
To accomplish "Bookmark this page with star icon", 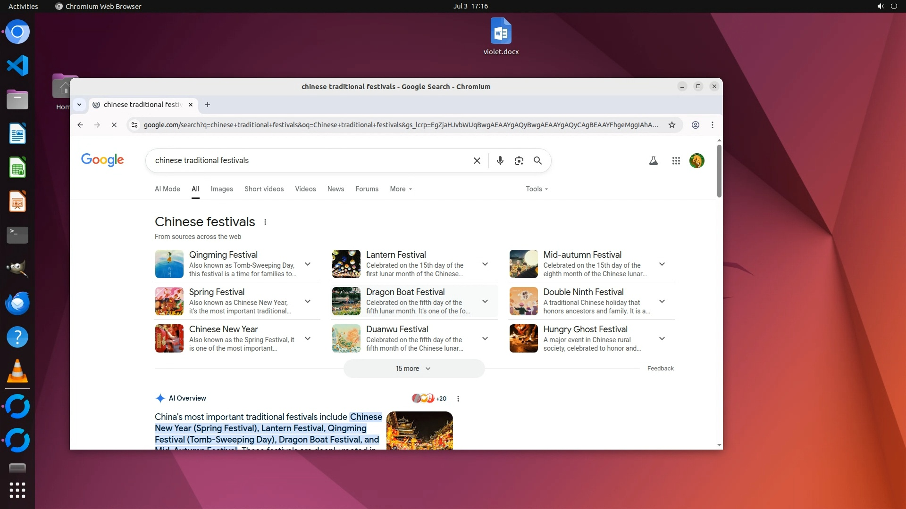I will pos(671,125).
